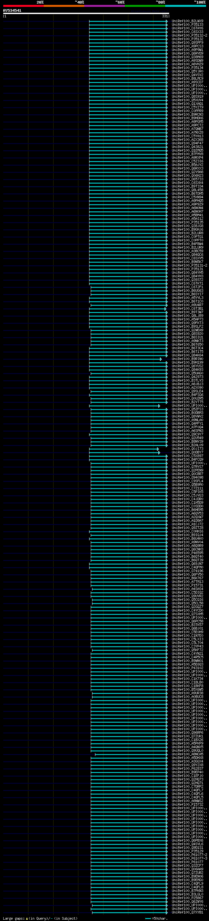
Task: Click the Large gaps legend text
Action: click(x=40, y=918)
